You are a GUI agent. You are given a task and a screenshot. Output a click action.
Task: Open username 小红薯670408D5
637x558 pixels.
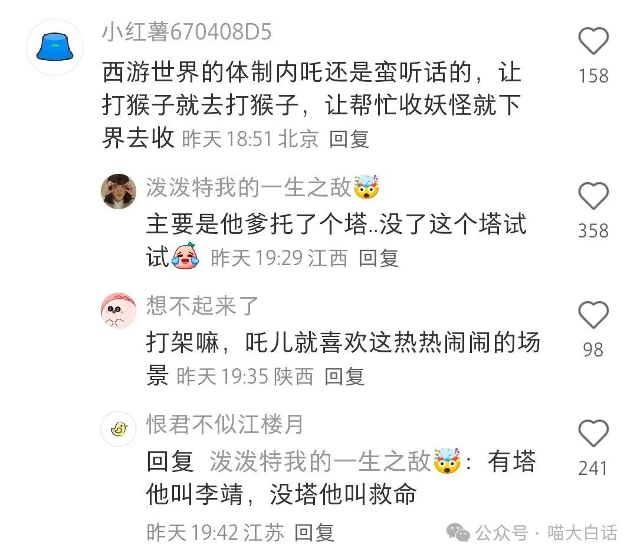click(x=186, y=32)
